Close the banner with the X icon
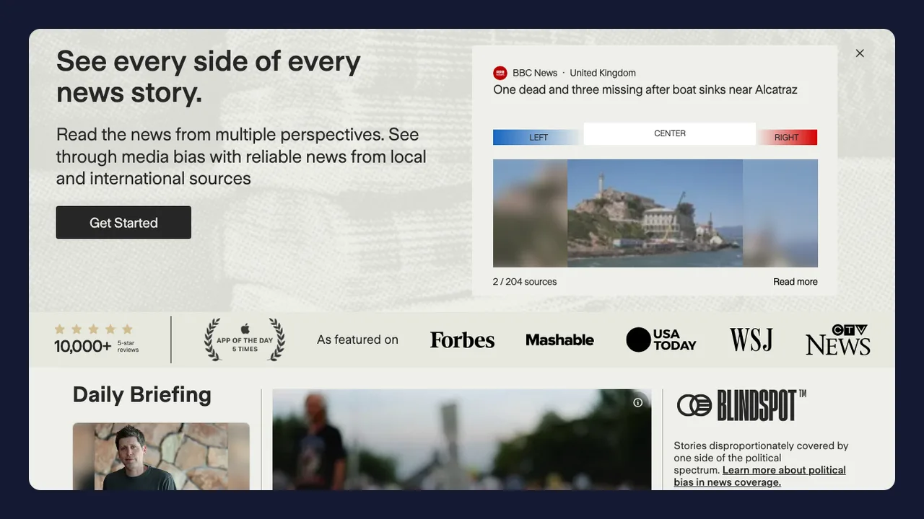The height and width of the screenshot is (519, 924). coord(860,53)
